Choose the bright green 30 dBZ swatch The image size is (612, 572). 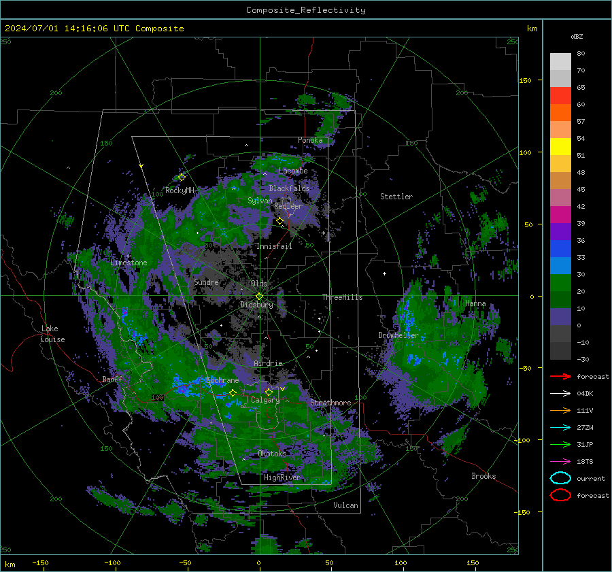tap(560, 283)
